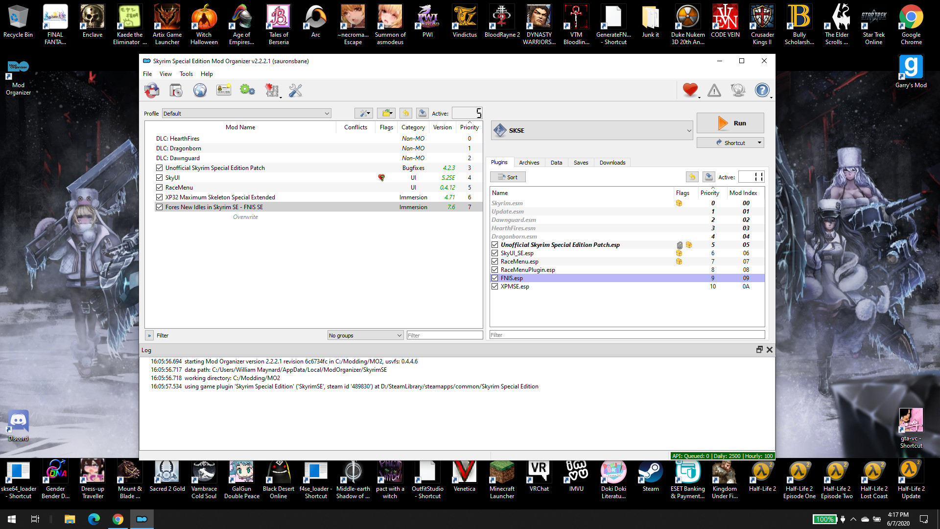Open the No groups dropdown
This screenshot has height=529, width=940.
click(x=365, y=336)
